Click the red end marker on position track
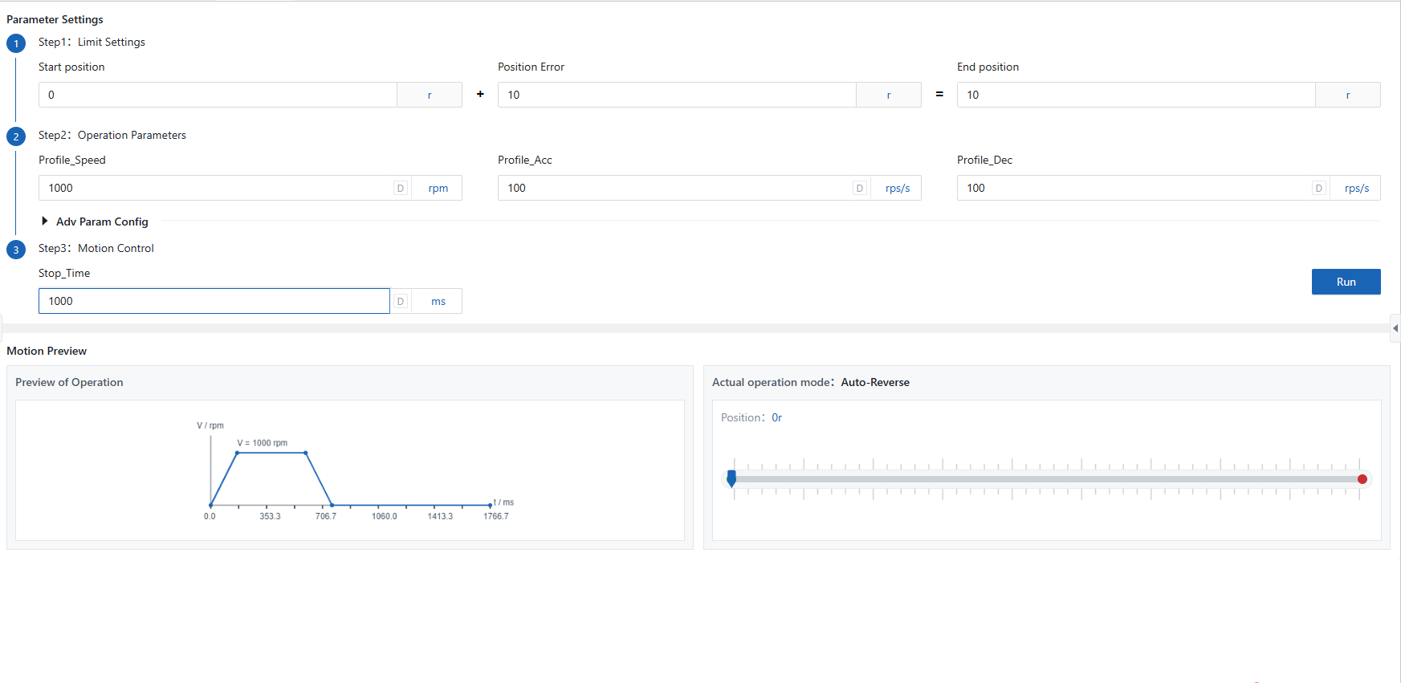 click(1362, 479)
